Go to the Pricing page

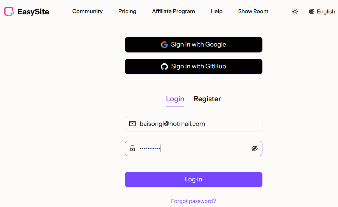(x=127, y=11)
